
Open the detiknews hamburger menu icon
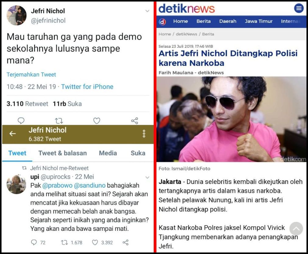(x=299, y=9)
